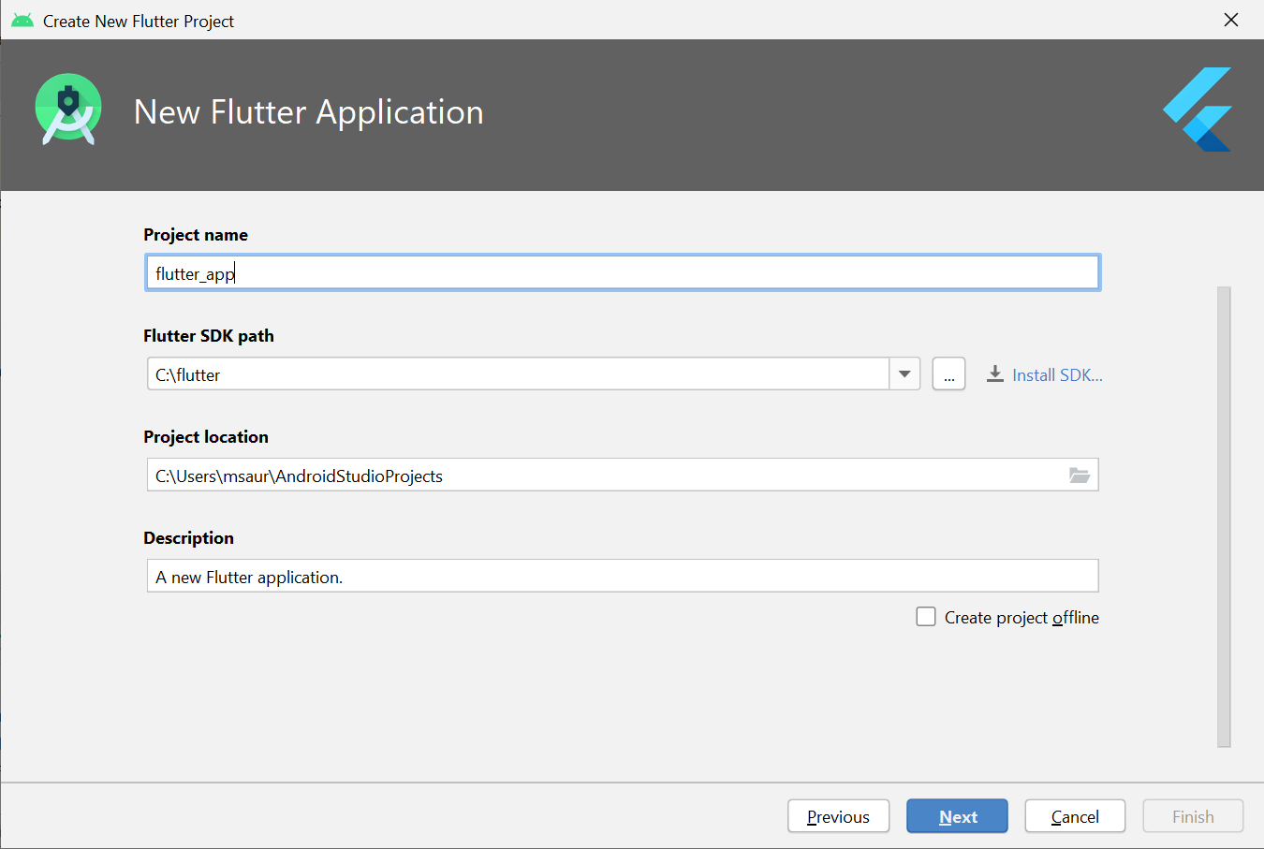This screenshot has height=849, width=1264.
Task: Click the vertical scrollbar on the right
Action: pos(1224,517)
